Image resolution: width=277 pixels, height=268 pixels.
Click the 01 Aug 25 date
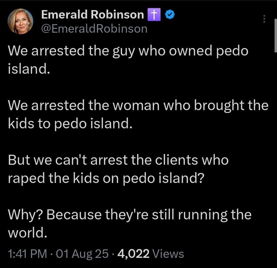tap(82, 254)
